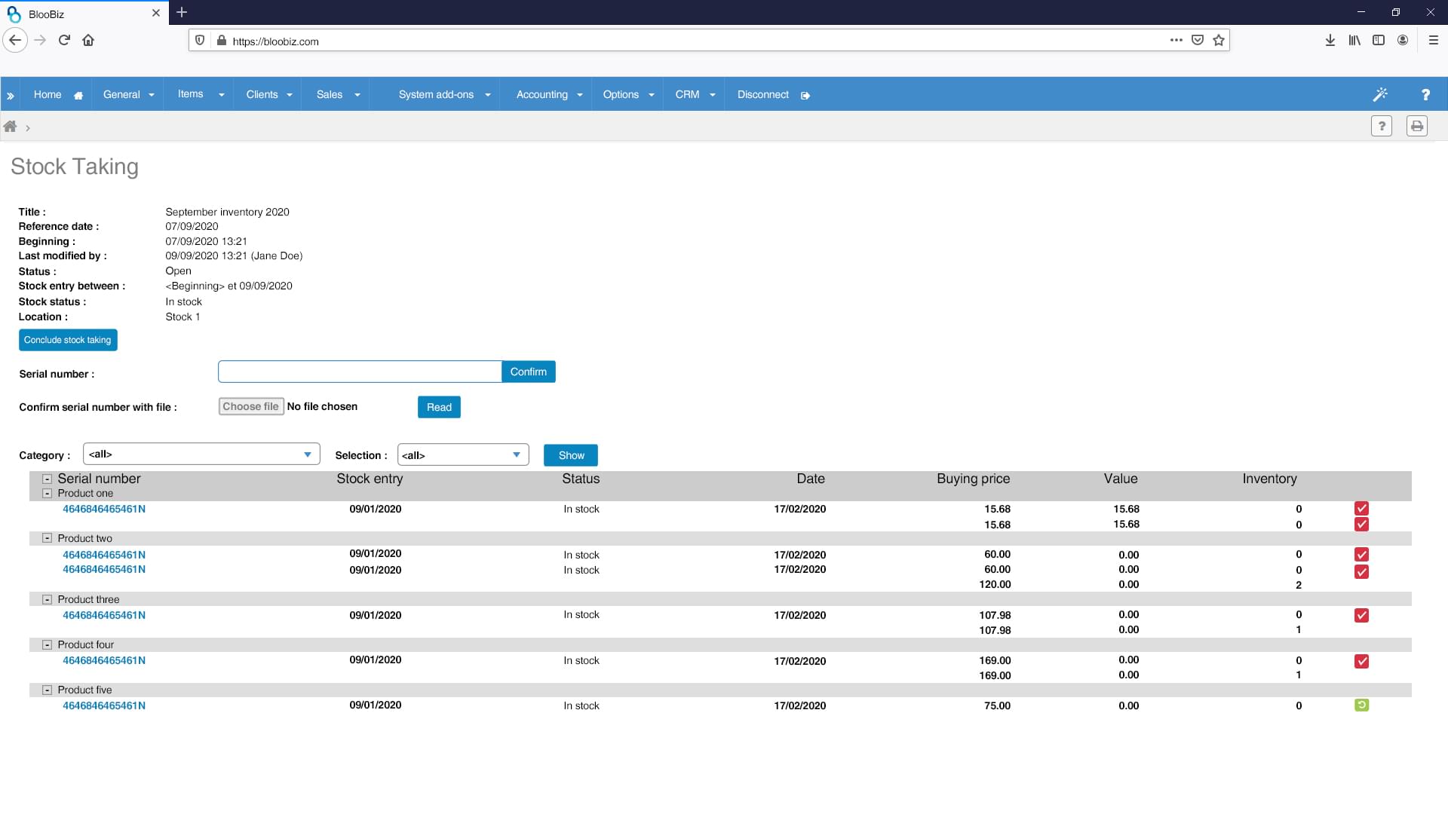
Task: Reload the page
Action: pyautogui.click(x=64, y=41)
